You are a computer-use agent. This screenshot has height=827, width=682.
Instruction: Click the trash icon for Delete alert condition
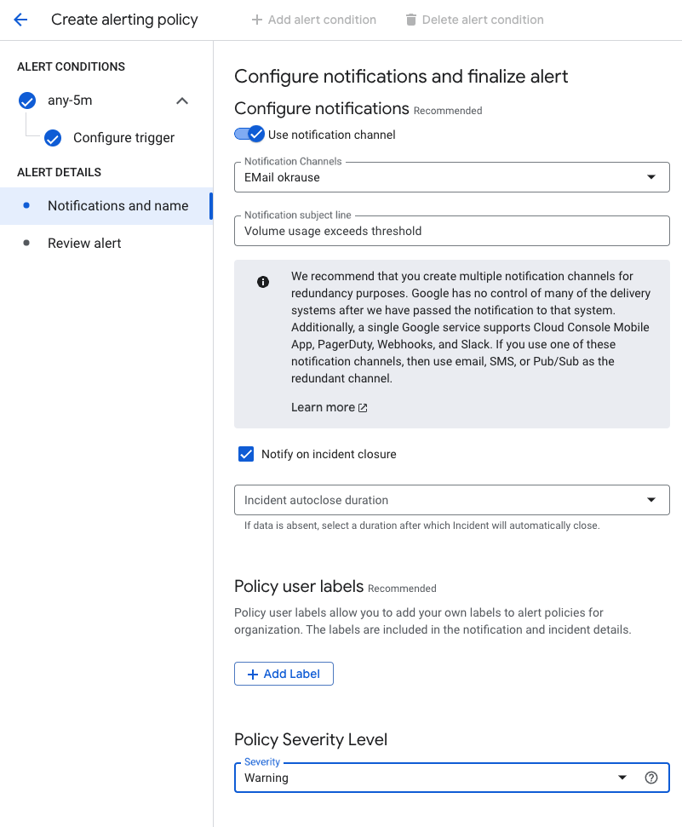pos(411,19)
